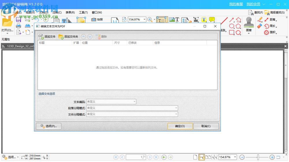Select the red Cloud shape tool
This screenshot has width=289, height=162.
(238, 32)
